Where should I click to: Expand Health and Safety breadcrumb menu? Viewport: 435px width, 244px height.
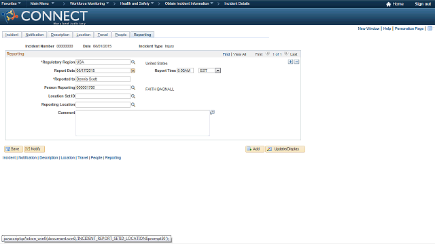click(137, 3)
